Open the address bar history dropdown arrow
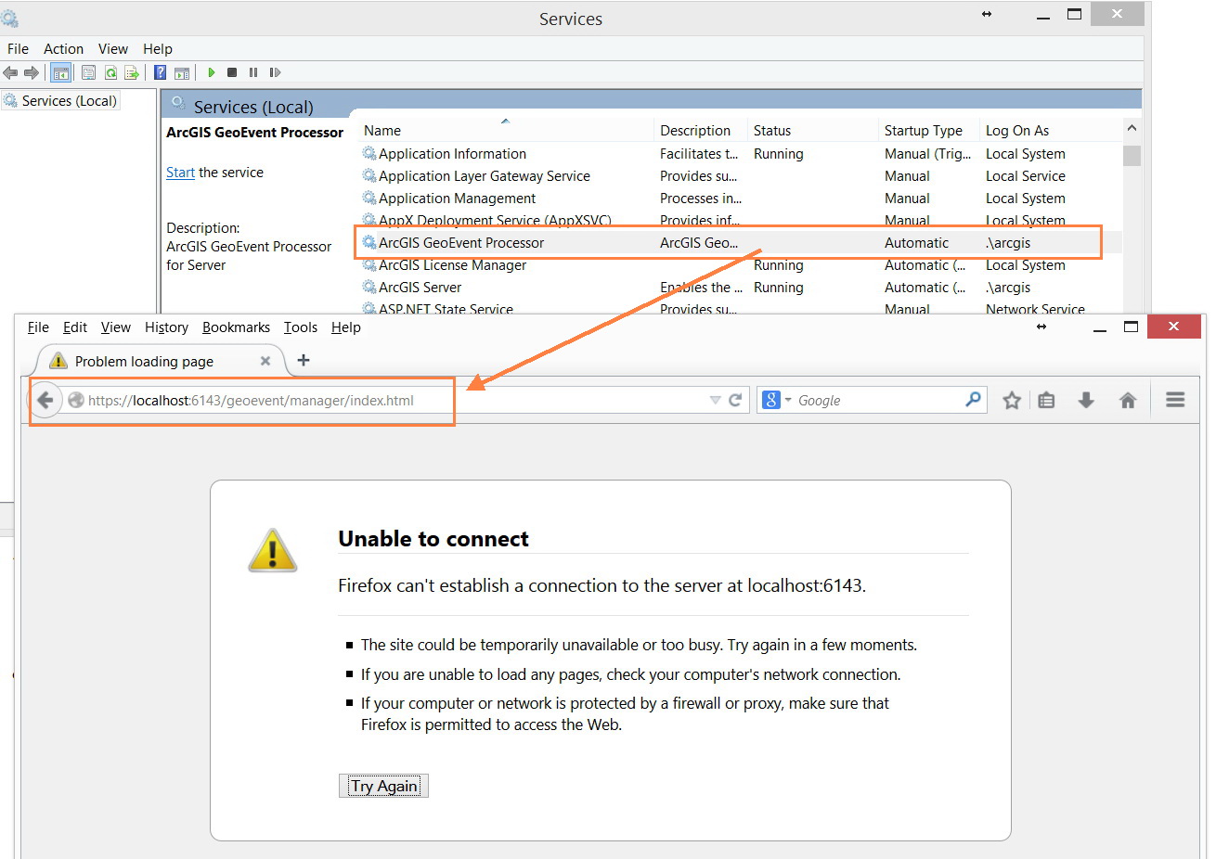 715,401
